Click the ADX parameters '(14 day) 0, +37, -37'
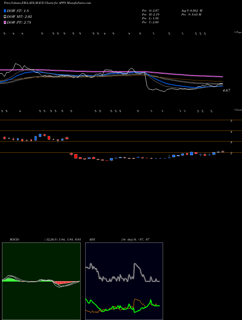The image size is (242, 320). click(135, 240)
